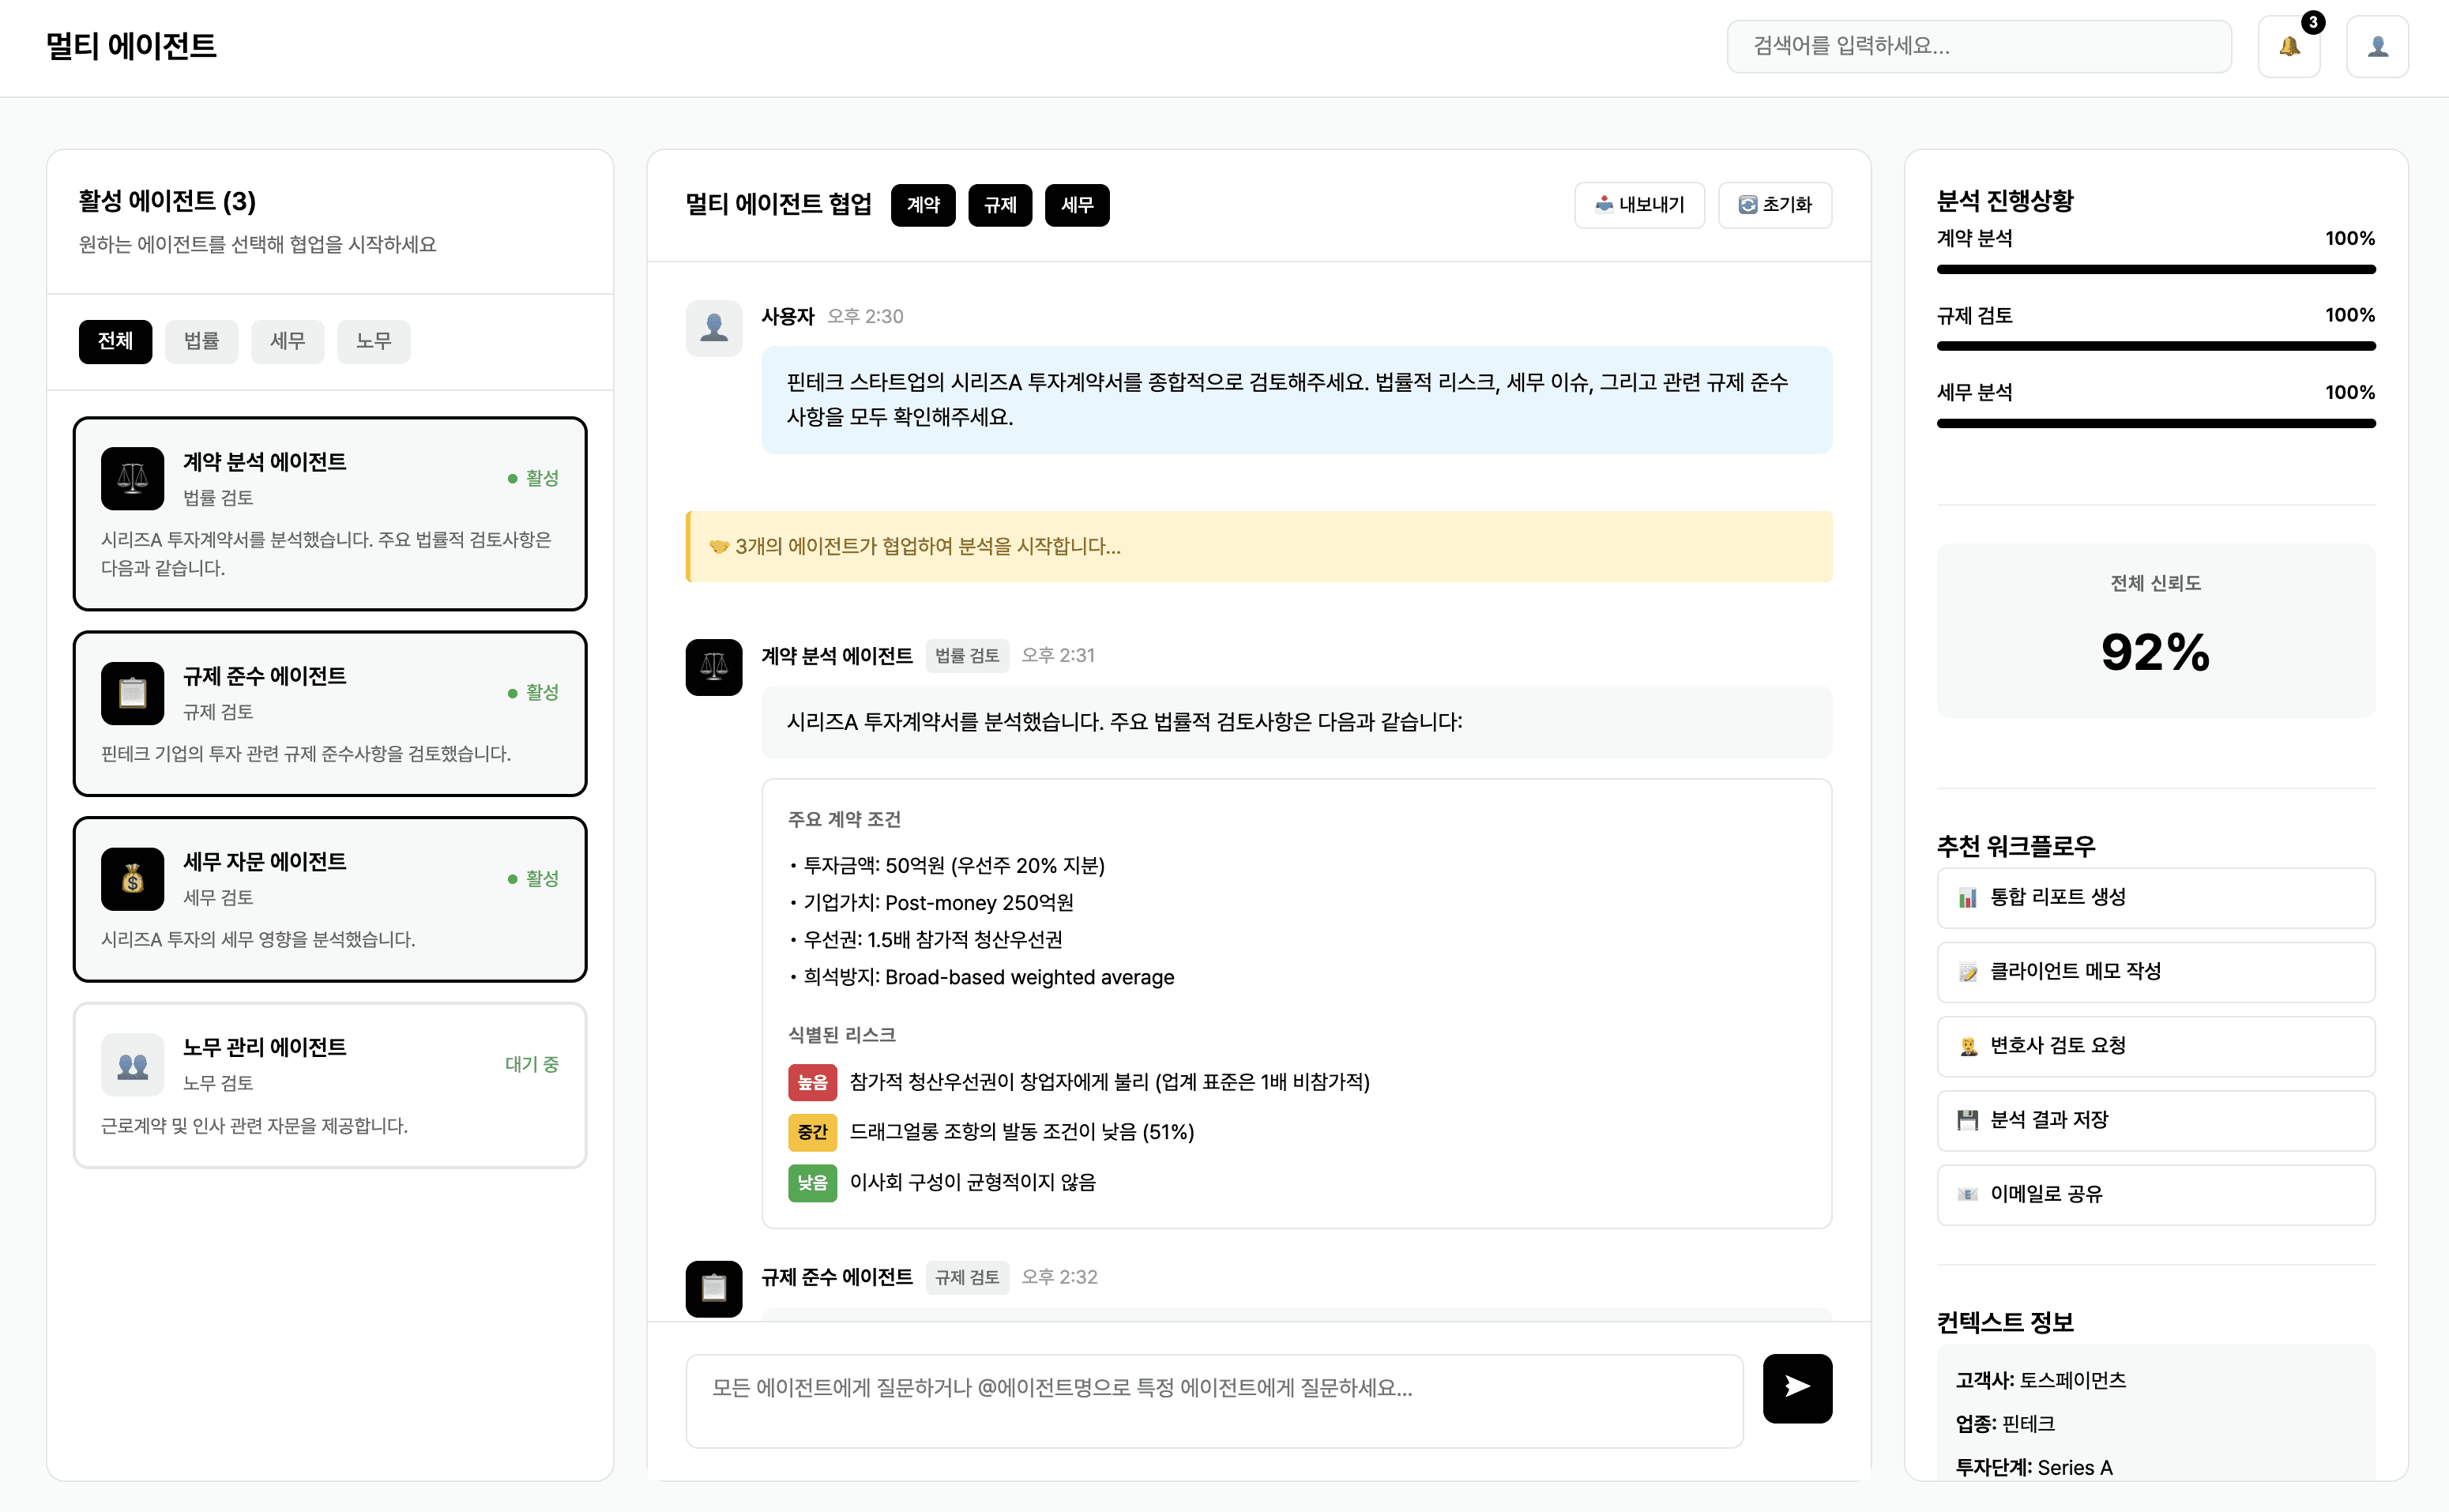Toggle the 계약 agent chip in header
Screen dimensions: 2449x1512
point(922,205)
